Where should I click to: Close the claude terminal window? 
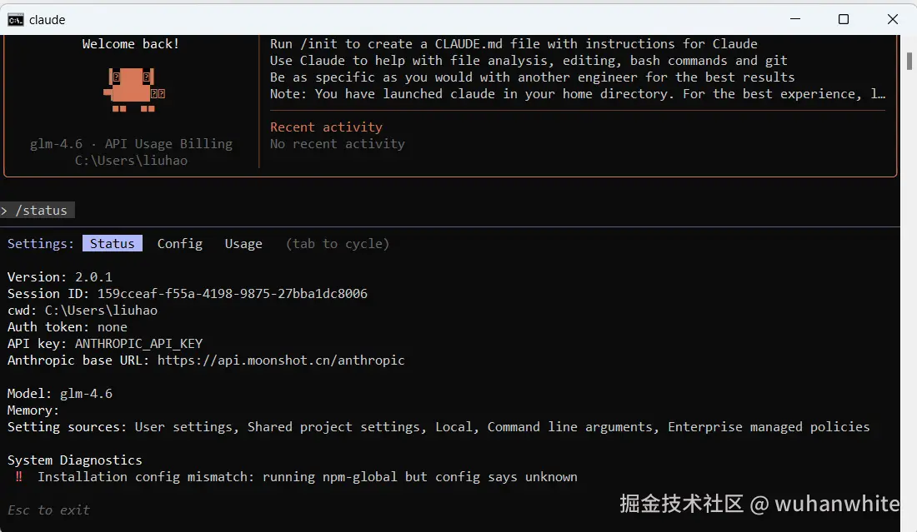coord(893,19)
